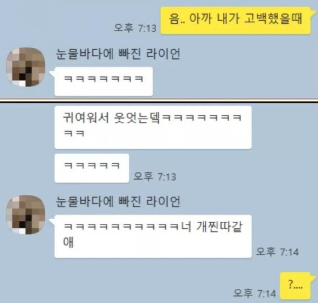Select the yellow message 음.. 아까 내가 고백했을때
This screenshot has width=318, height=303.
coord(236,20)
